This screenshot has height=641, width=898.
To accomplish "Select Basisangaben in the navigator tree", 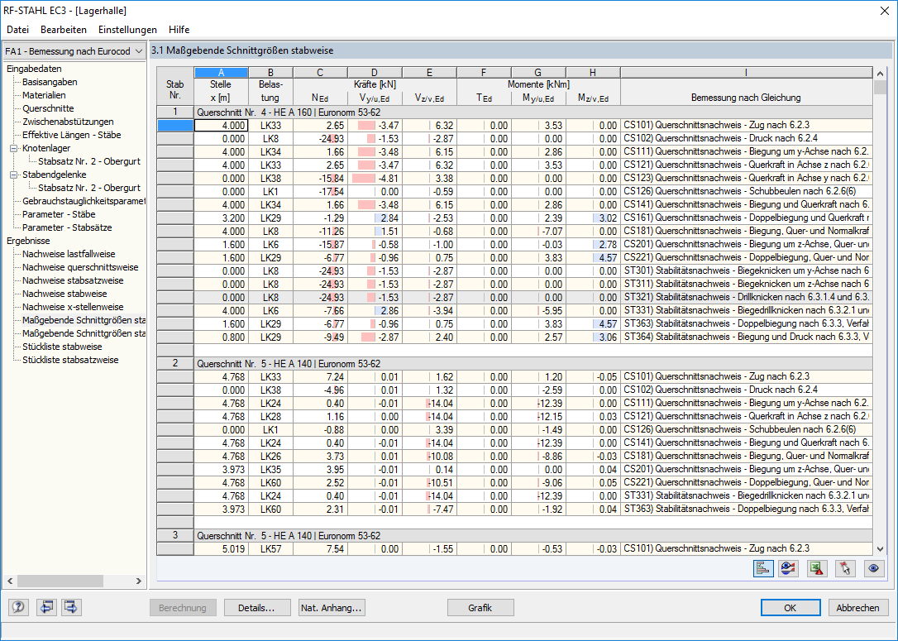I will click(50, 82).
